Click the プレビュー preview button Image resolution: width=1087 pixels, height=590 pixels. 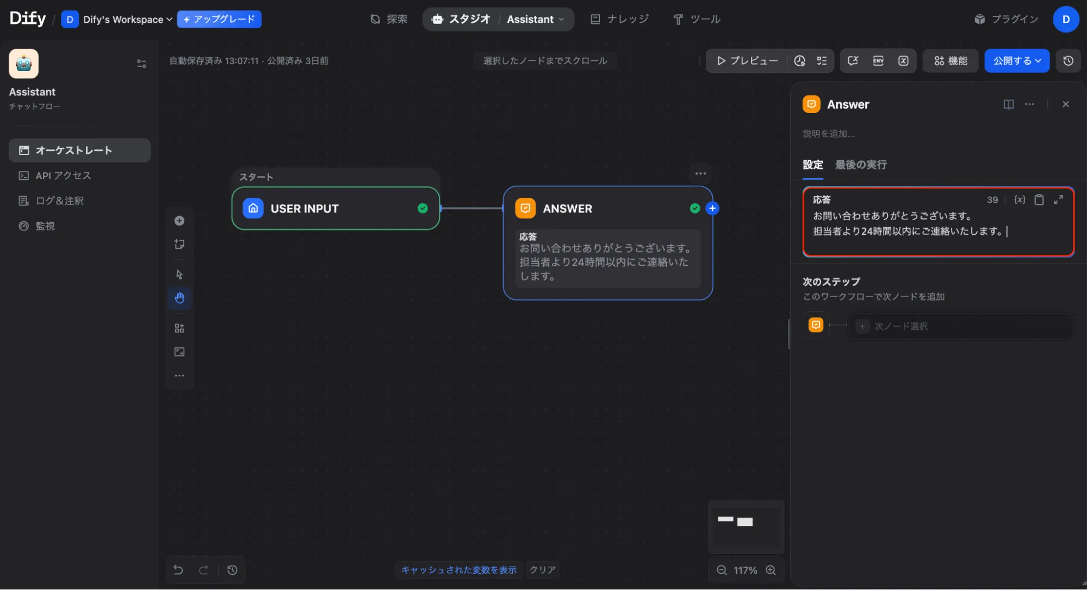point(747,61)
